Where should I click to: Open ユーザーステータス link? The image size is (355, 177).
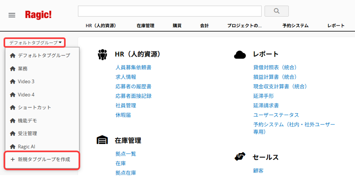(276, 115)
